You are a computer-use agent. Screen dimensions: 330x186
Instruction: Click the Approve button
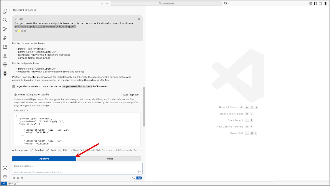[44, 158]
